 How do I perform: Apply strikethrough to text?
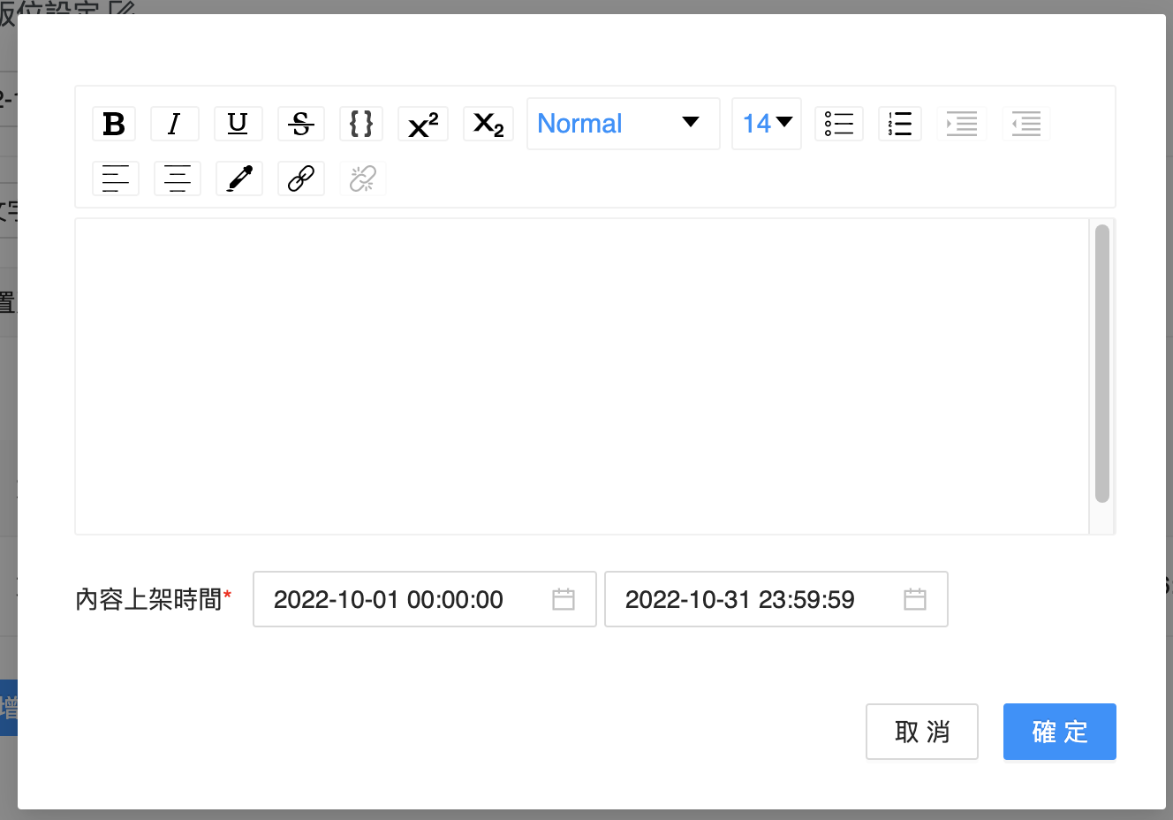301,124
